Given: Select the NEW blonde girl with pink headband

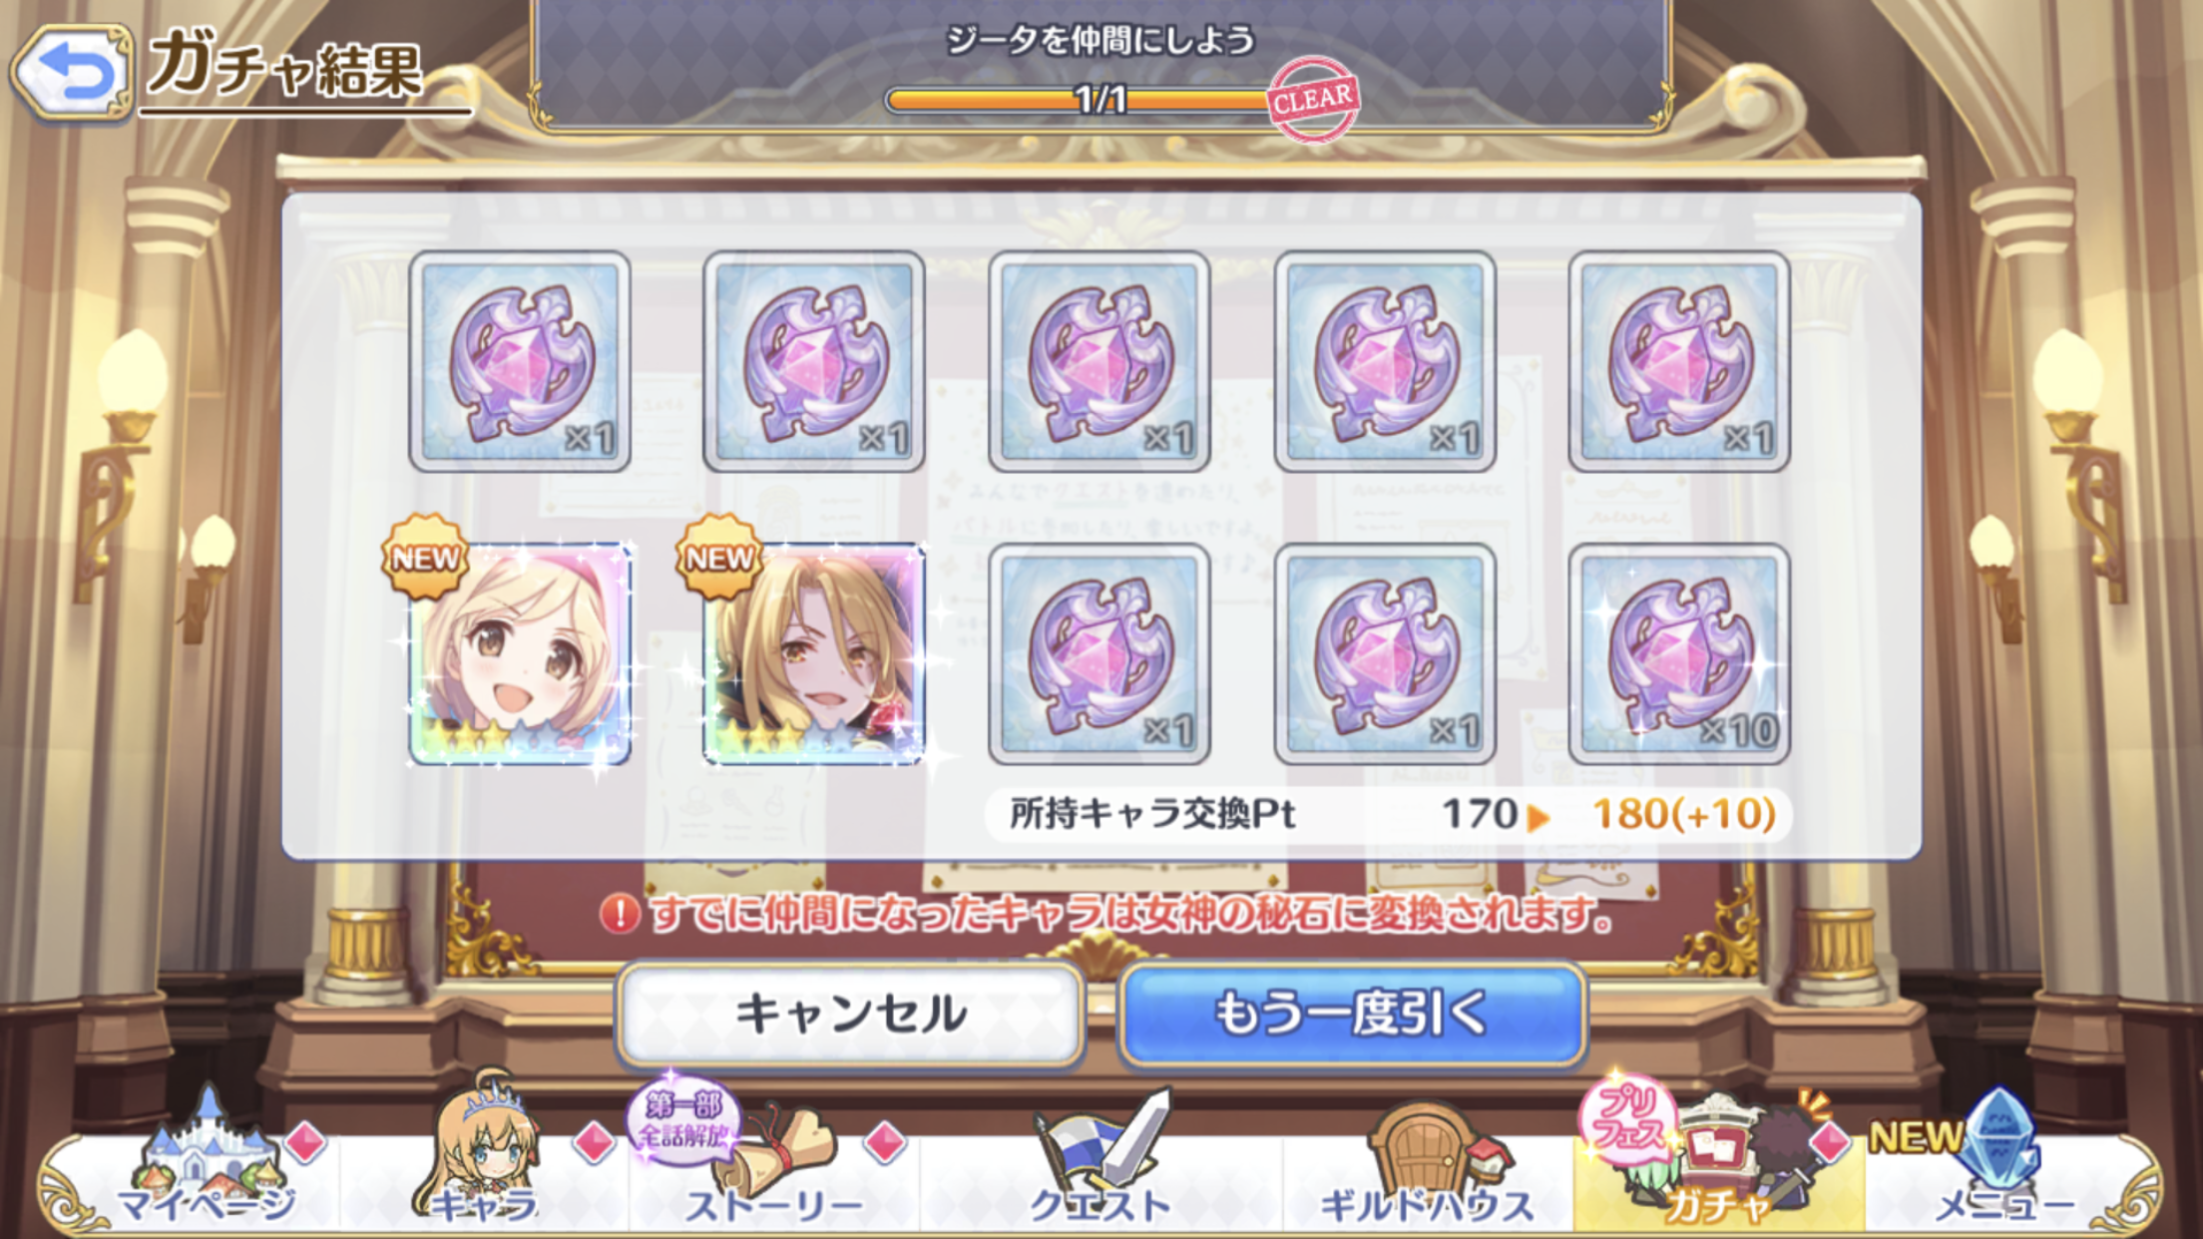Looking at the screenshot, I should pos(519,653).
